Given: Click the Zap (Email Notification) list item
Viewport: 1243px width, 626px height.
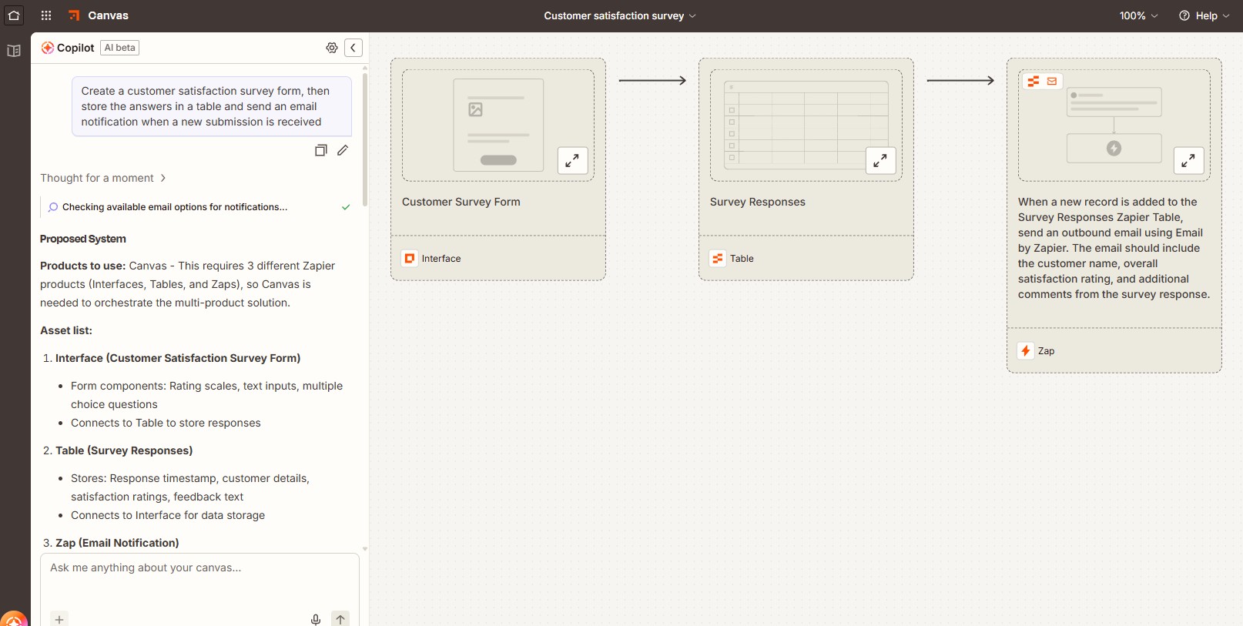Looking at the screenshot, I should click(117, 543).
